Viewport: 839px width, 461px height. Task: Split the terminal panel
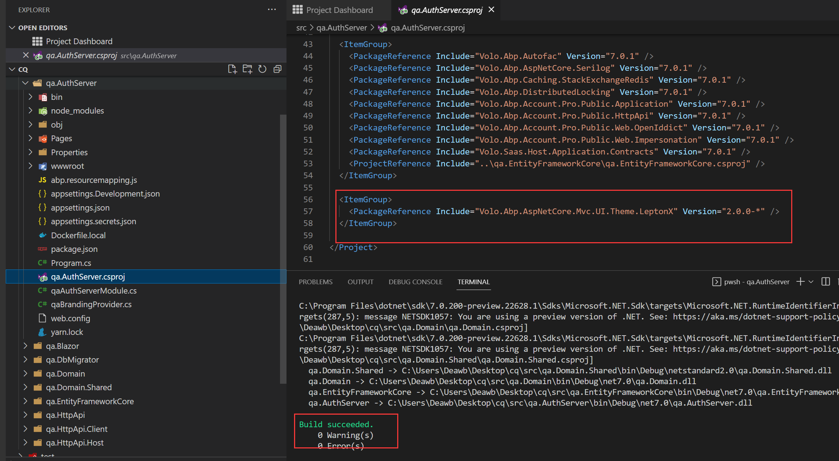826,282
